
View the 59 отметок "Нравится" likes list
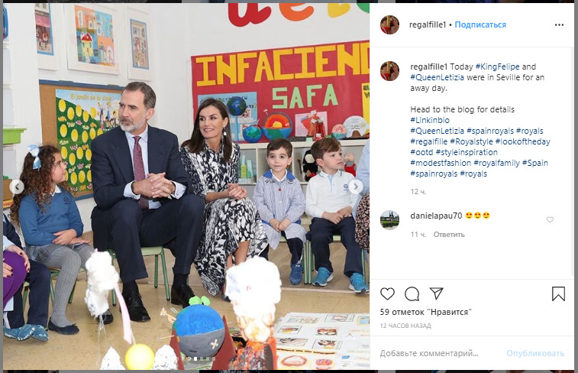pos(426,312)
